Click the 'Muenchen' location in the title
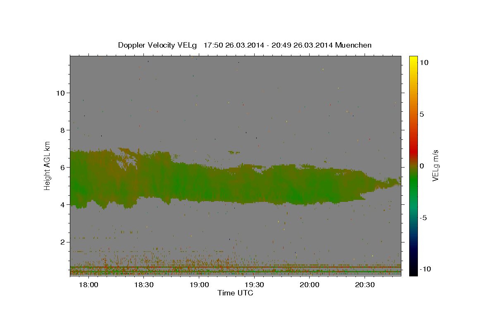This screenshot has width=496, height=331. point(353,45)
